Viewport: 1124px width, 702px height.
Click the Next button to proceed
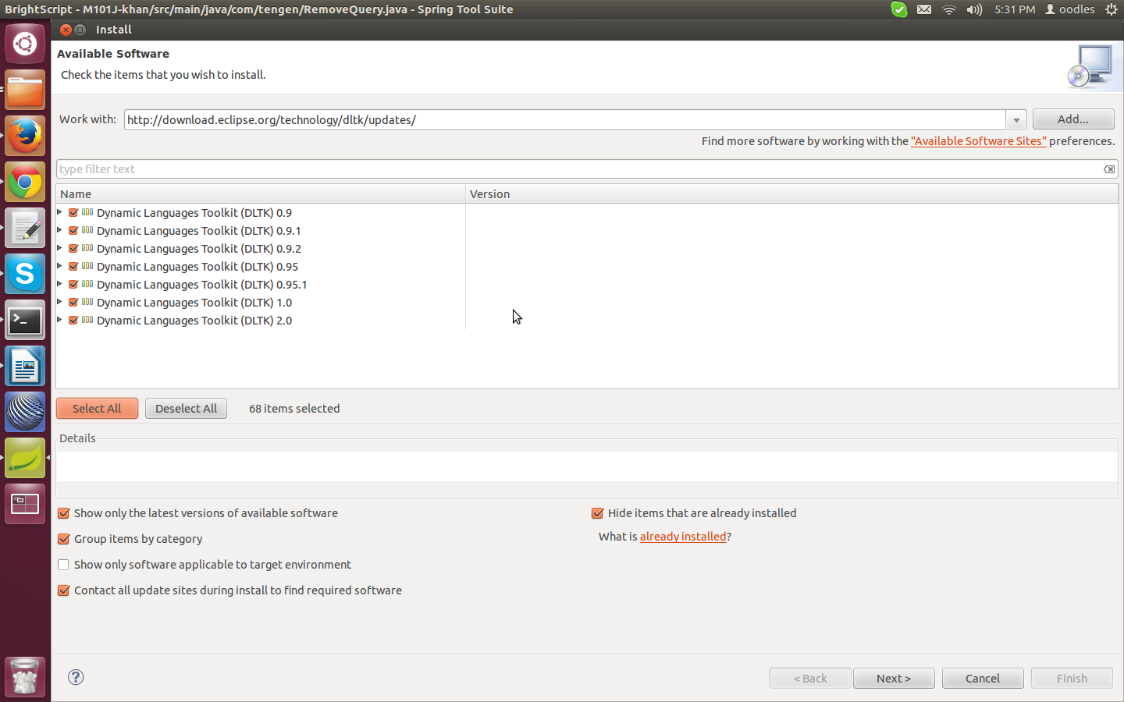click(894, 678)
